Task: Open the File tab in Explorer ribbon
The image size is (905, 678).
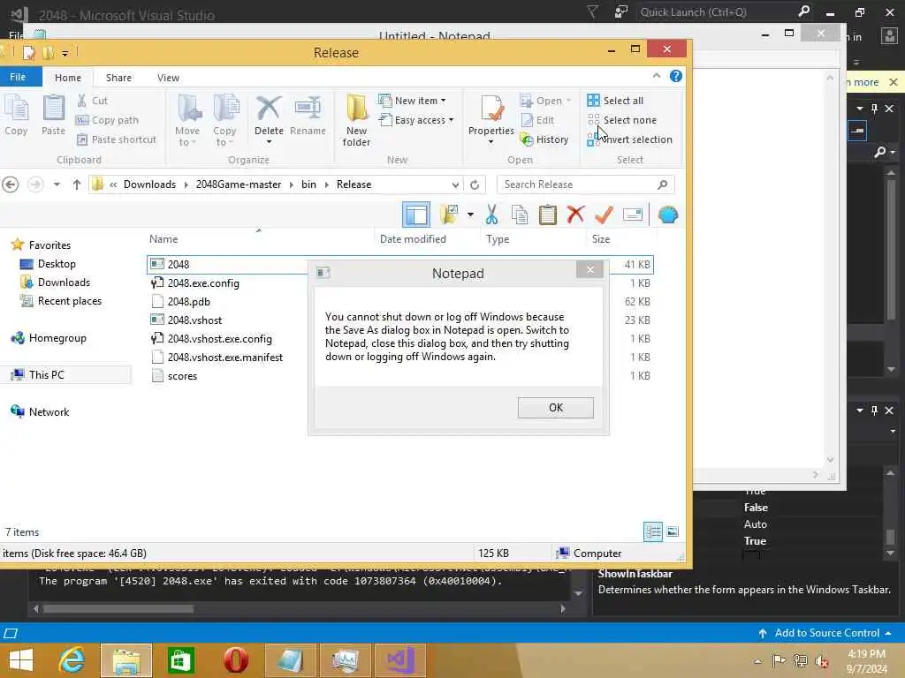Action: (18, 77)
